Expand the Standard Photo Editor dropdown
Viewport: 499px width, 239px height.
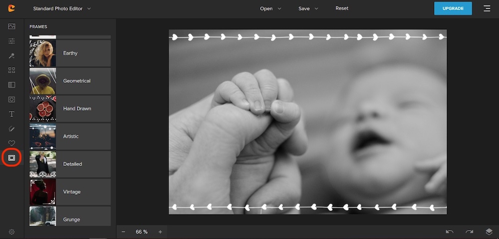pyautogui.click(x=62, y=8)
